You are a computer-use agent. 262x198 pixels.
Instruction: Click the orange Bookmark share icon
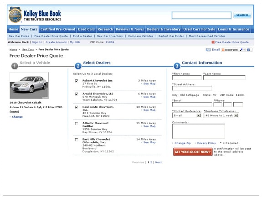click(223, 50)
